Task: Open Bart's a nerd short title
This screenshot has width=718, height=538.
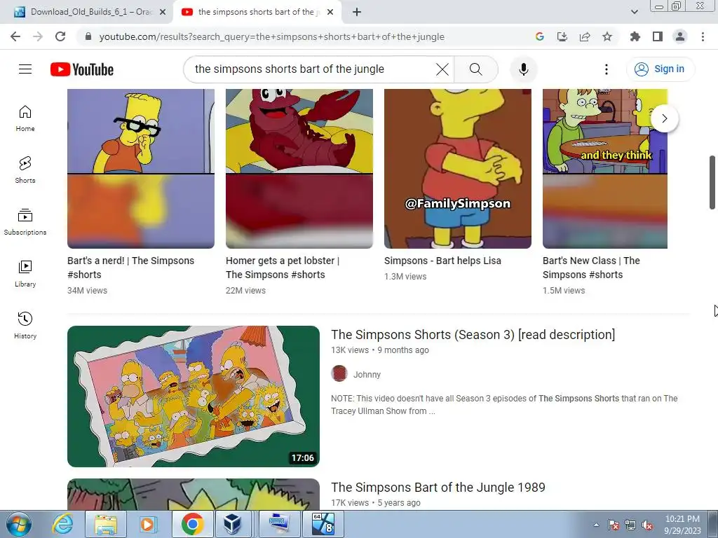Action: 130,268
